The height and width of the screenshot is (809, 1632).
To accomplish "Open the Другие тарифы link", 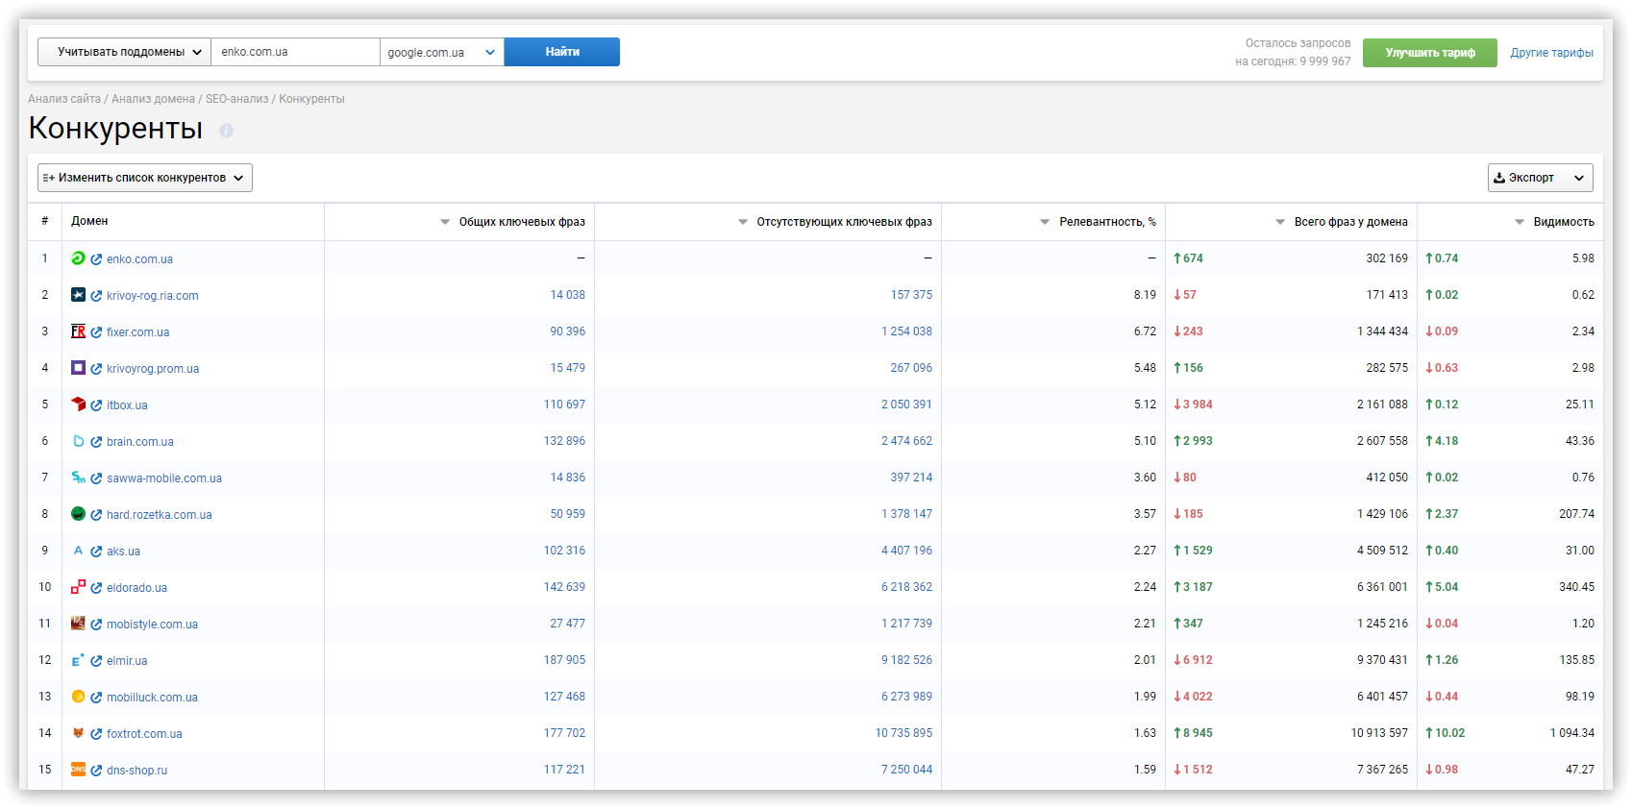I will pyautogui.click(x=1551, y=53).
